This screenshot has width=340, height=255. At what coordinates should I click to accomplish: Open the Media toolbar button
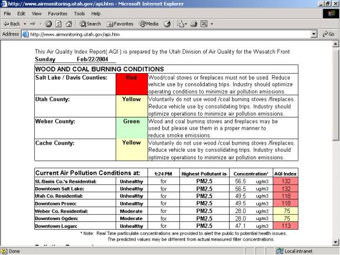149,24
